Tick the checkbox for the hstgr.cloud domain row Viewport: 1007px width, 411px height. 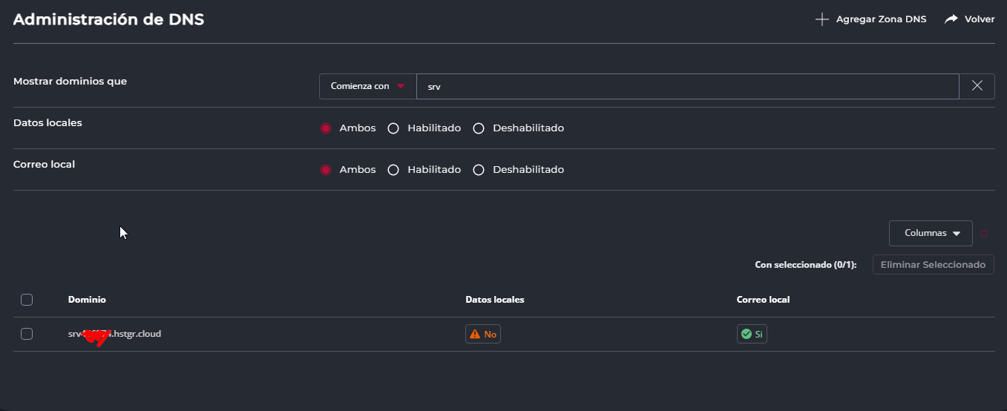[27, 334]
